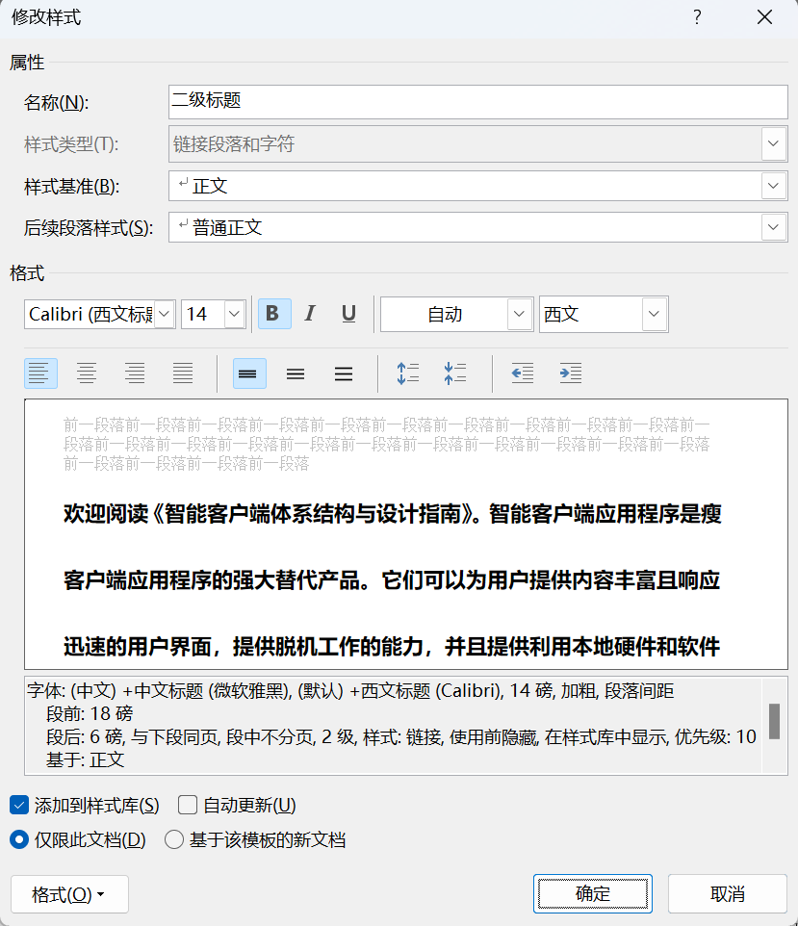Open the 自动 font color dropdown

coord(519,314)
